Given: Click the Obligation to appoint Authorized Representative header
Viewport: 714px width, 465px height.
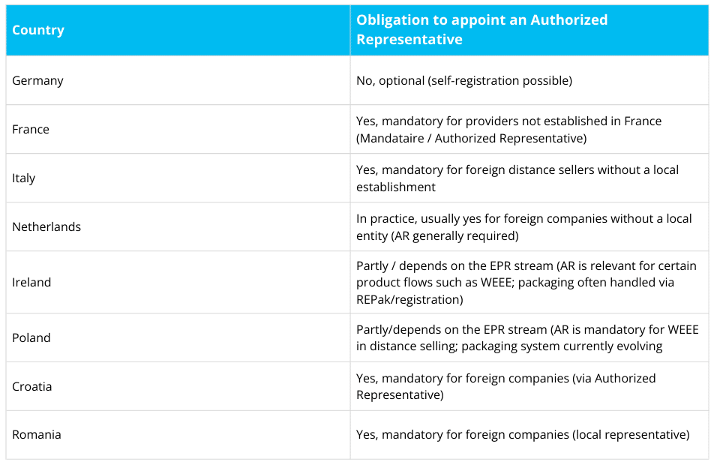Looking at the screenshot, I should 481,30.
